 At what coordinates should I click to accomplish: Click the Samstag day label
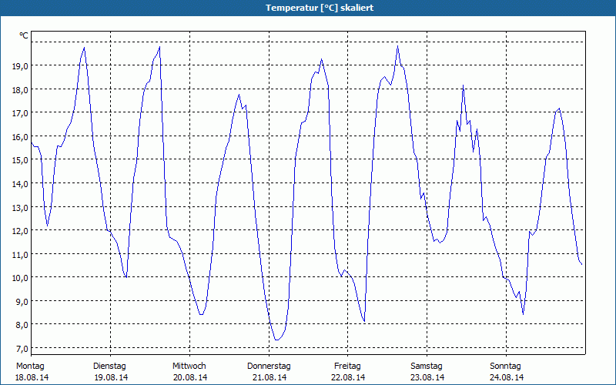pyautogui.click(x=427, y=367)
